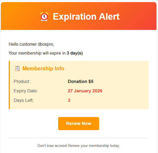The width and height of the screenshot is (158, 153).
Task: Click the Don't lose access footer text
Action: pos(79,145)
